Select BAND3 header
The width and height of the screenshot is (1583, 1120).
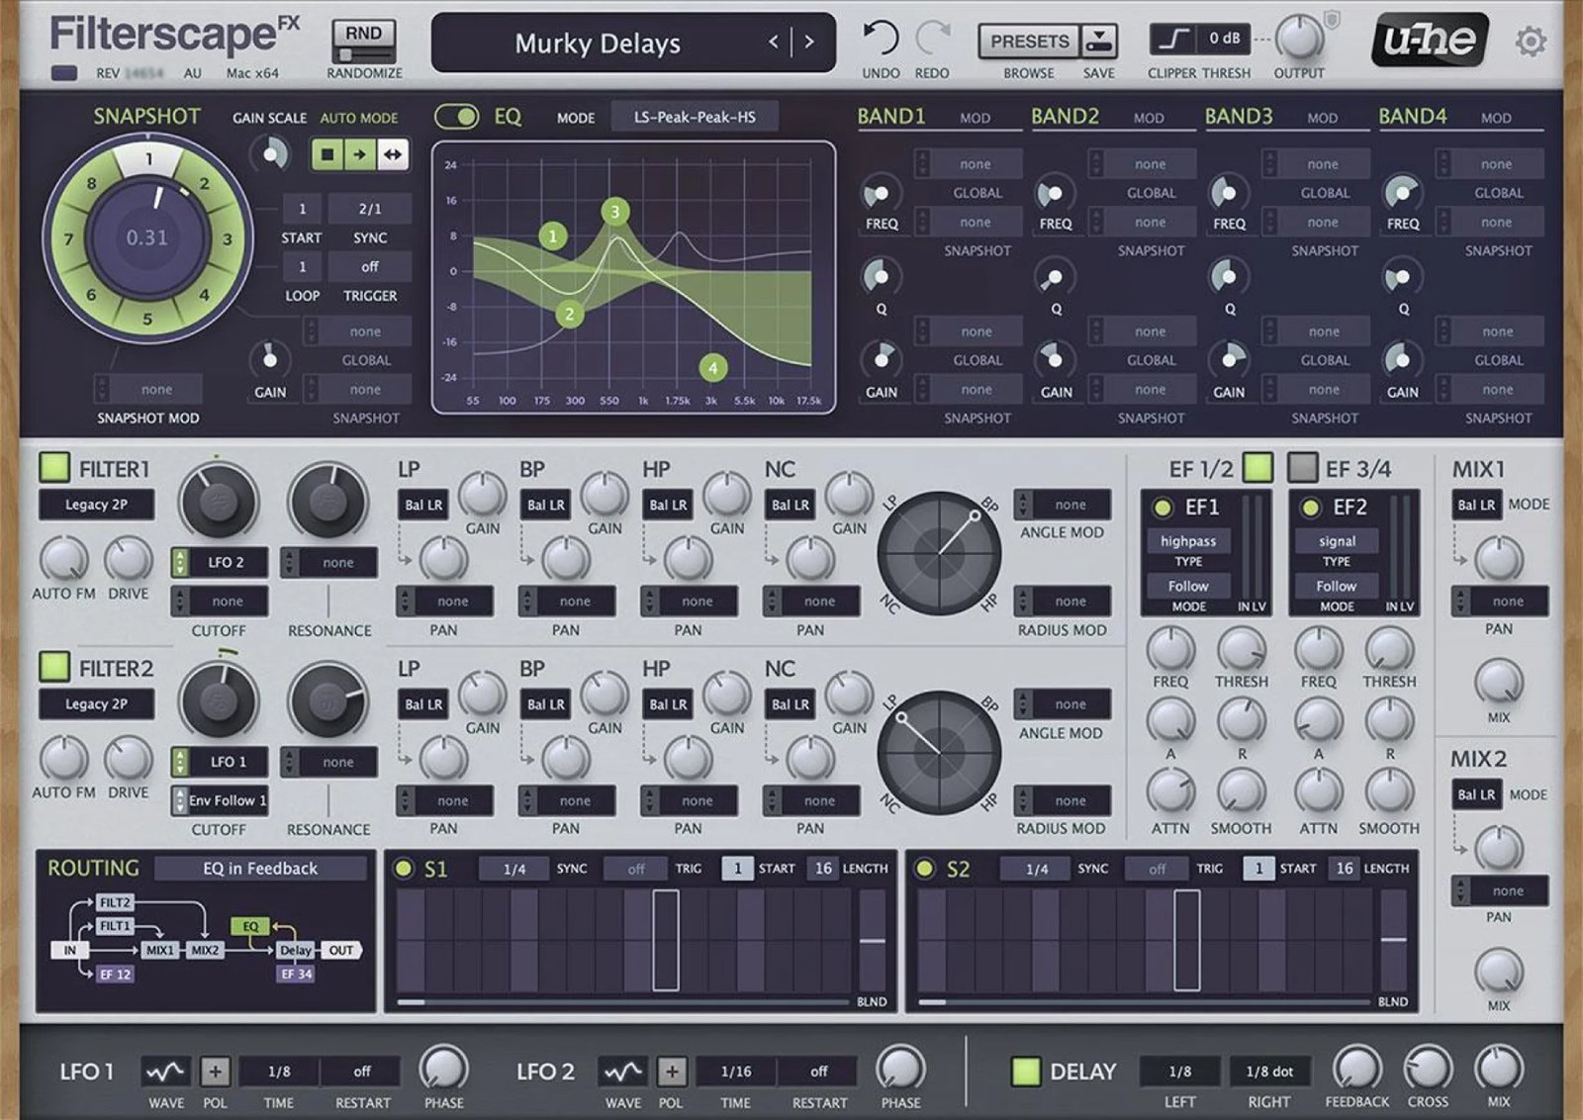pyautogui.click(x=1239, y=117)
